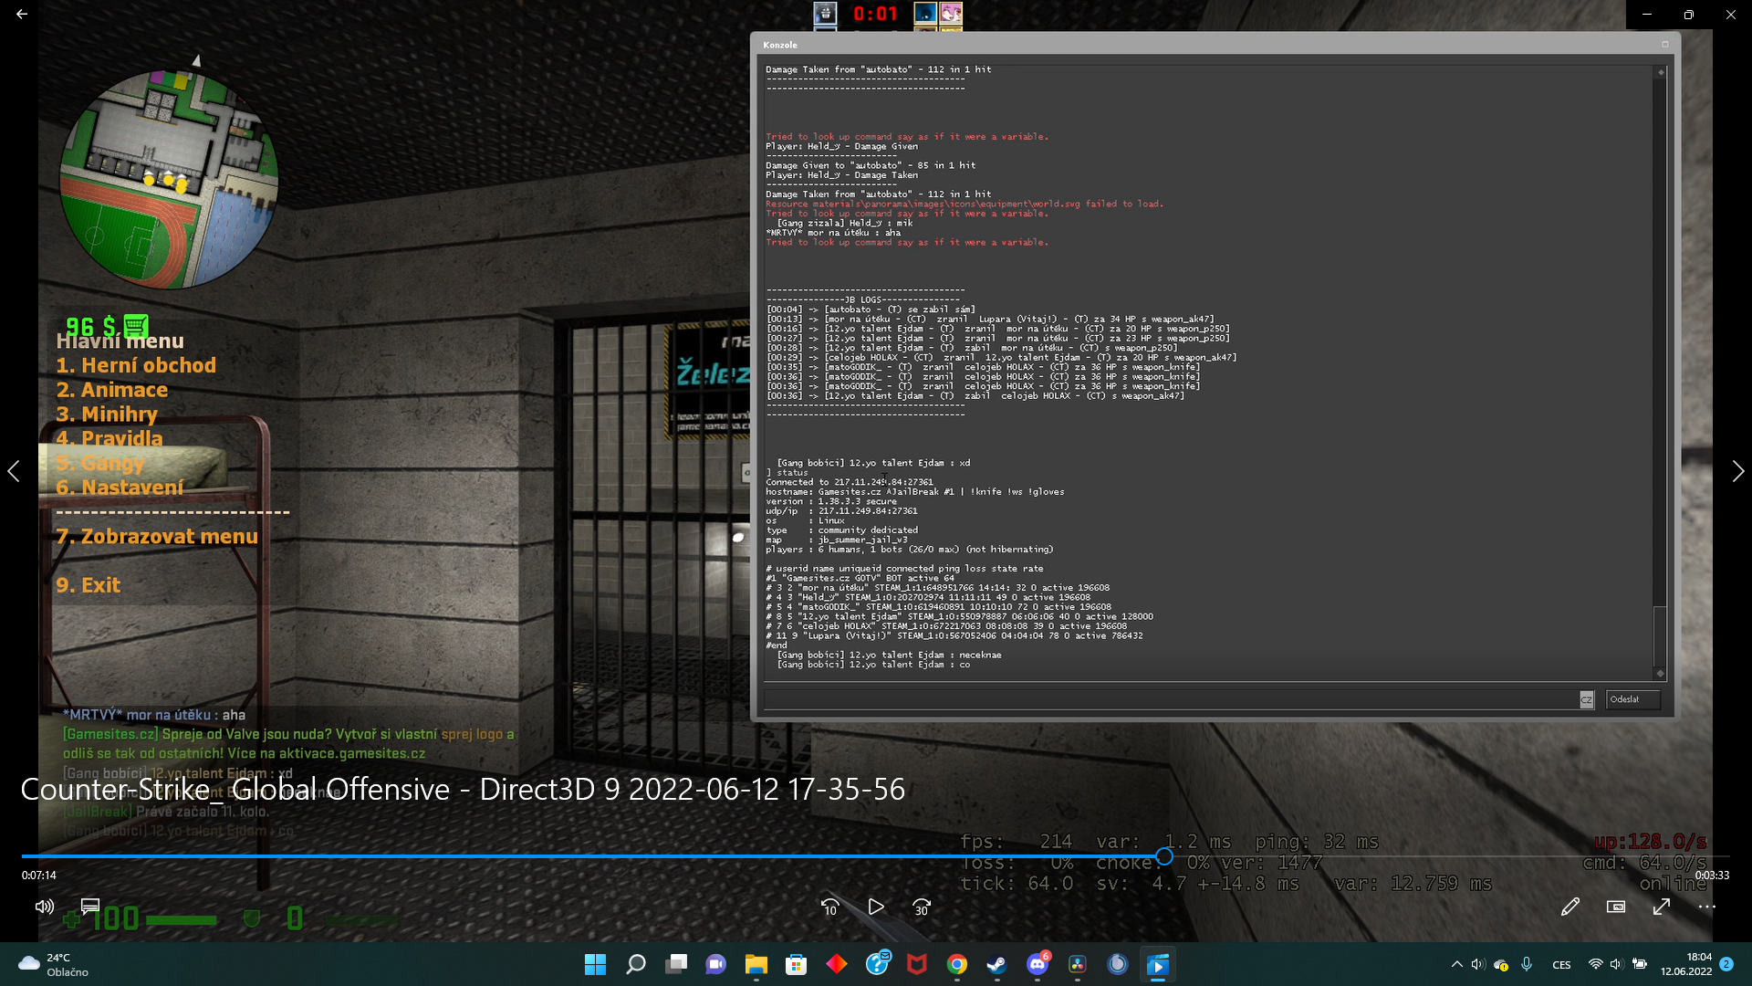
Task: Open Steam from the taskbar
Action: pyautogui.click(x=996, y=964)
